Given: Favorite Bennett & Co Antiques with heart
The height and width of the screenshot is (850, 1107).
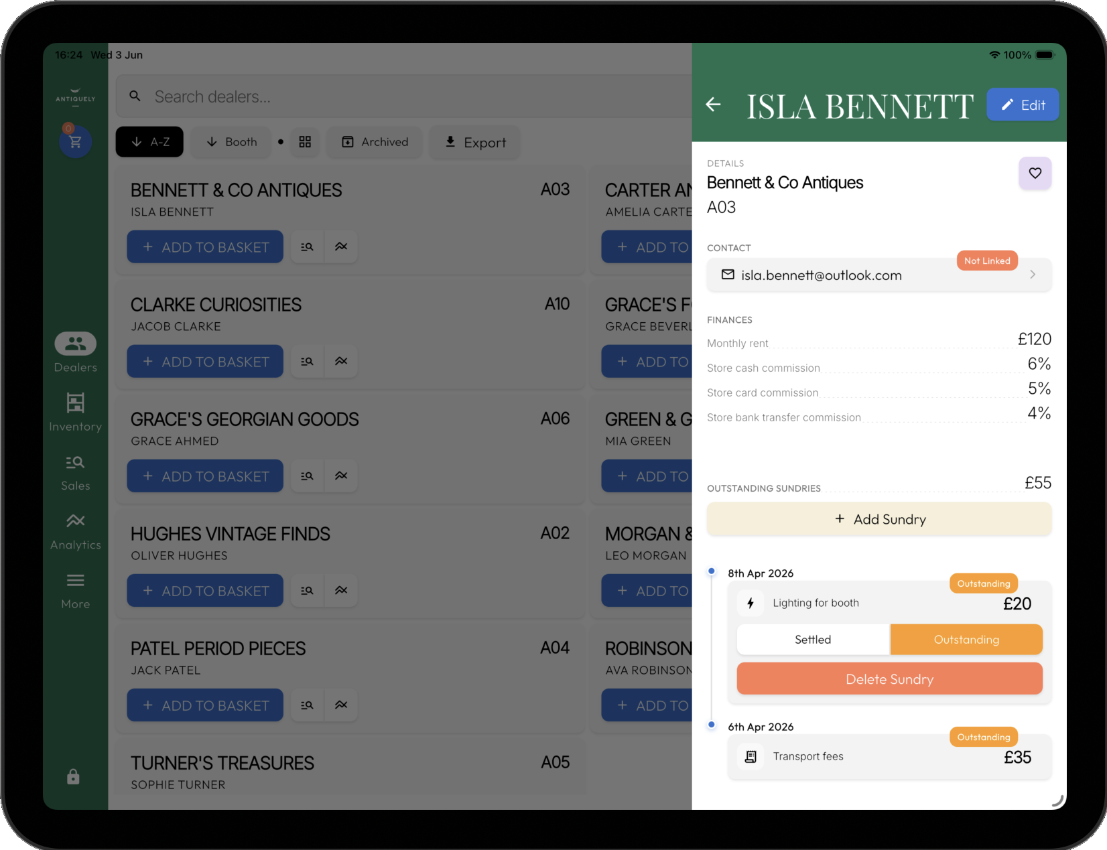Looking at the screenshot, I should click(x=1035, y=173).
